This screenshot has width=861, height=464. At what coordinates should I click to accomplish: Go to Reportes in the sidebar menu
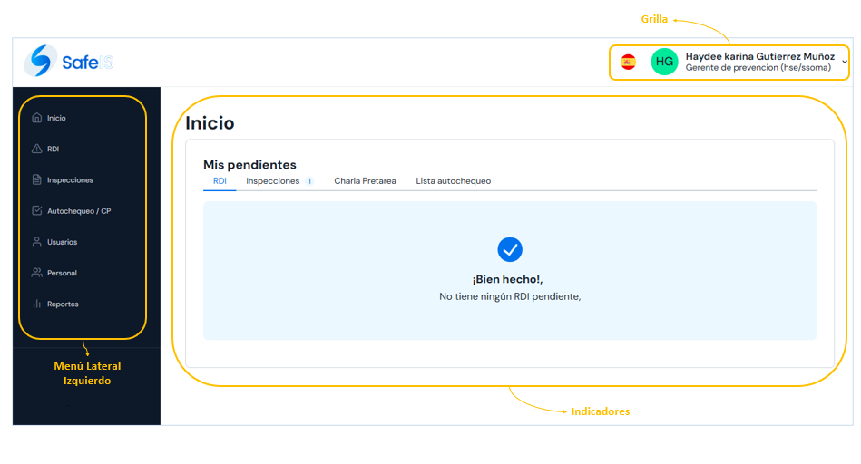[63, 304]
